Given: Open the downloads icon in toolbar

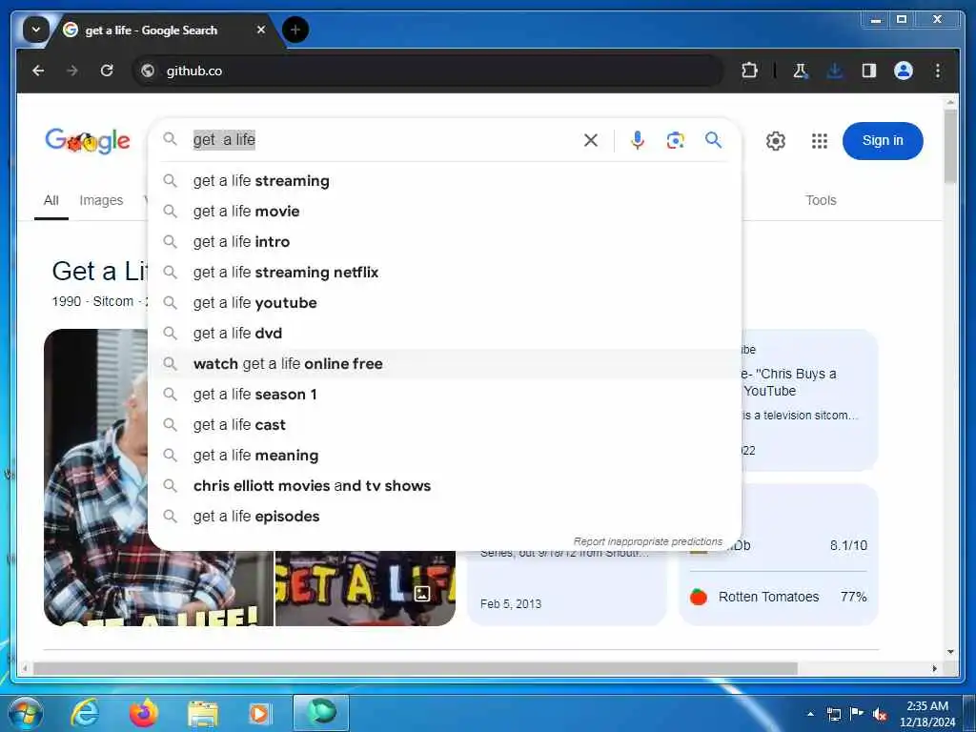Looking at the screenshot, I should [834, 71].
